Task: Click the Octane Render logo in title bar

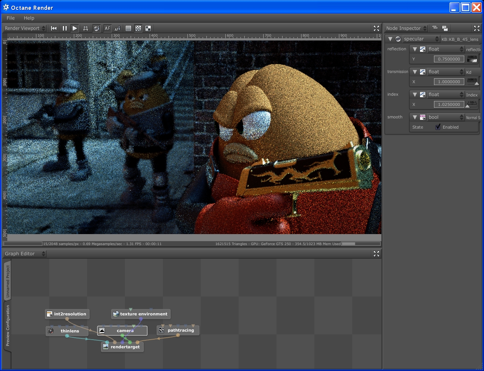Action: pyautogui.click(x=6, y=7)
